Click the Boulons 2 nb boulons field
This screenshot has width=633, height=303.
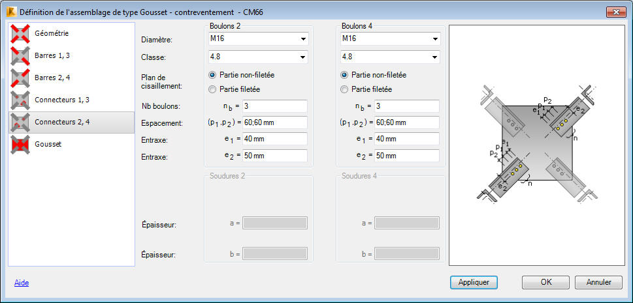click(x=275, y=106)
